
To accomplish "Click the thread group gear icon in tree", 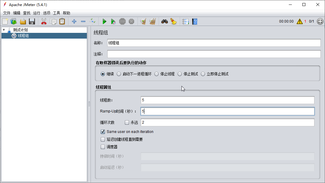I will tap(14, 36).
